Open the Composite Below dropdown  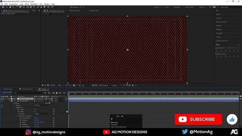click(x=42, y=114)
